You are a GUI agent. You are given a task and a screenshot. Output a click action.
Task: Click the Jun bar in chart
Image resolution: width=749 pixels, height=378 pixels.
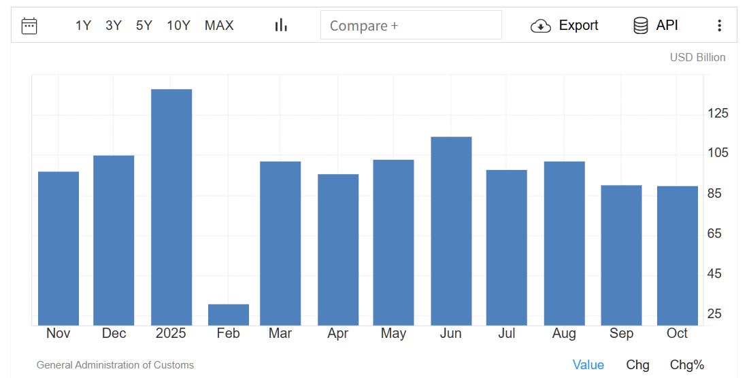coord(451,231)
